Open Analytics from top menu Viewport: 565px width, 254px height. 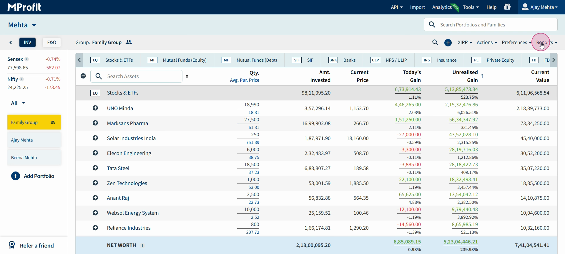442,7
